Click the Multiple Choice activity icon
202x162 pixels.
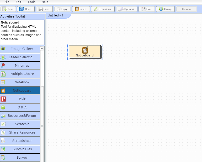coord(3,74)
